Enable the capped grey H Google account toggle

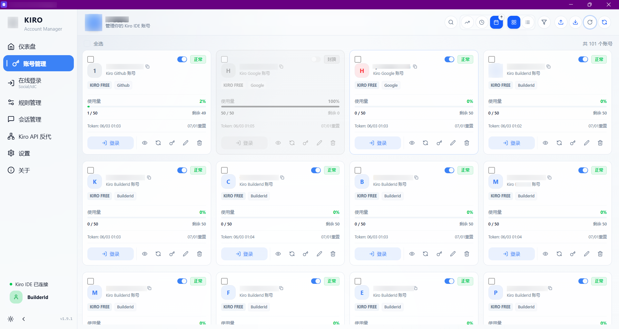316,59
